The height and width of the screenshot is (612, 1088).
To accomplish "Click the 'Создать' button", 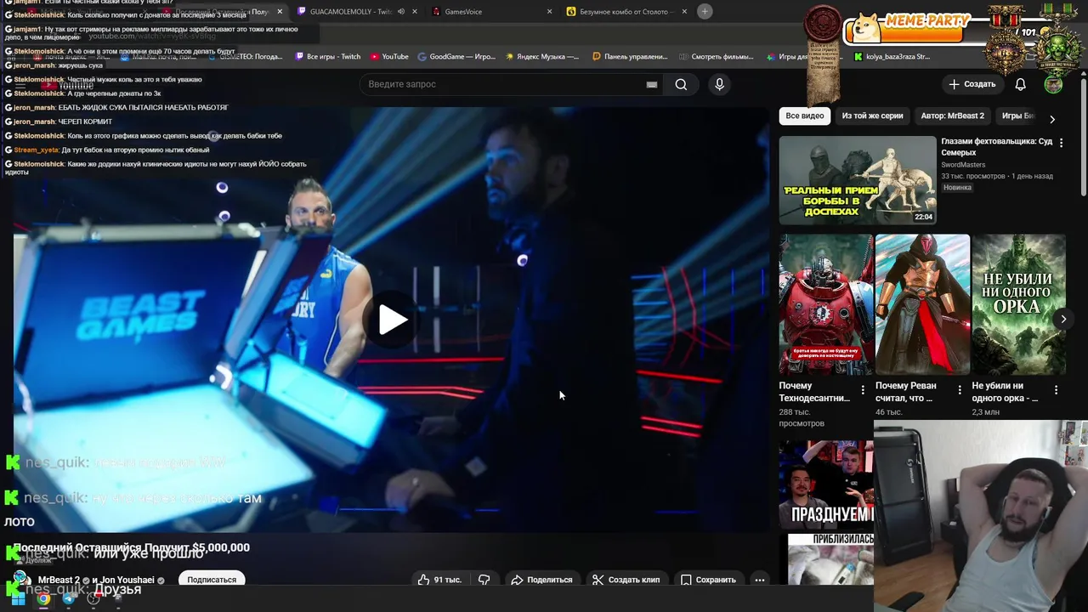I will point(972,84).
